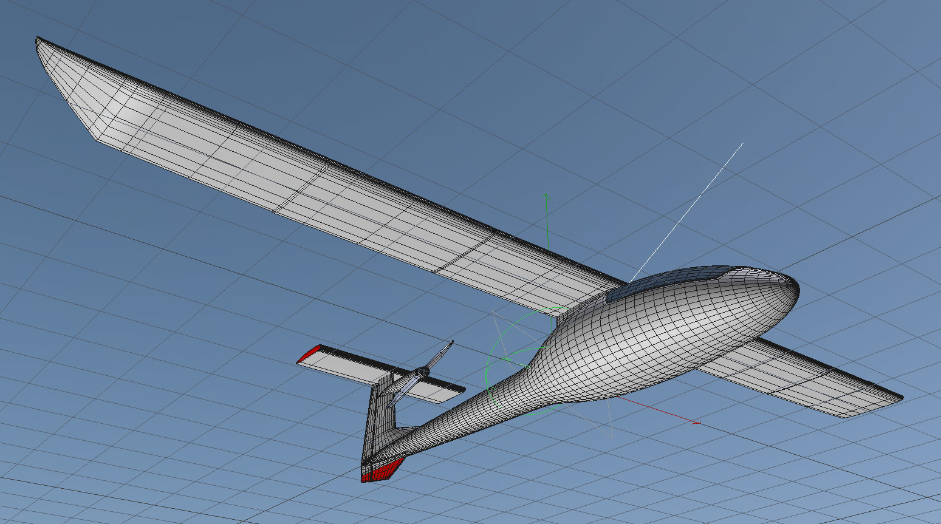Click the red tip of the horizontal stabilizer

click(310, 353)
